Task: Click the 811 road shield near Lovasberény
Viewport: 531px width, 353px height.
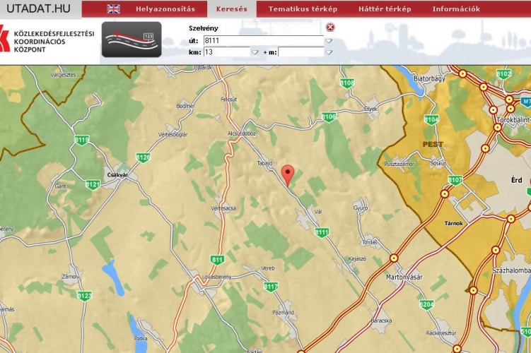Action: point(217,260)
